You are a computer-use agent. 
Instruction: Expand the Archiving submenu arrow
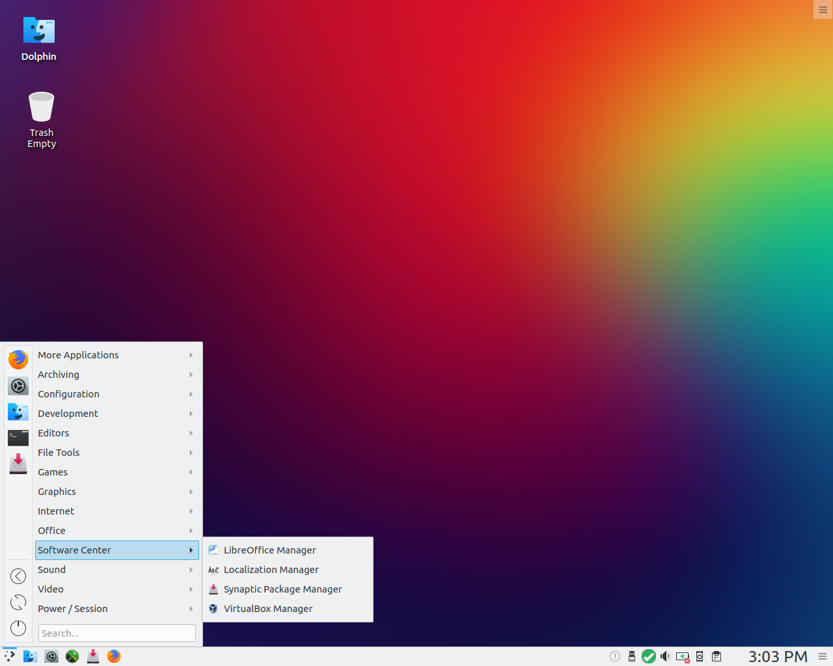point(191,375)
